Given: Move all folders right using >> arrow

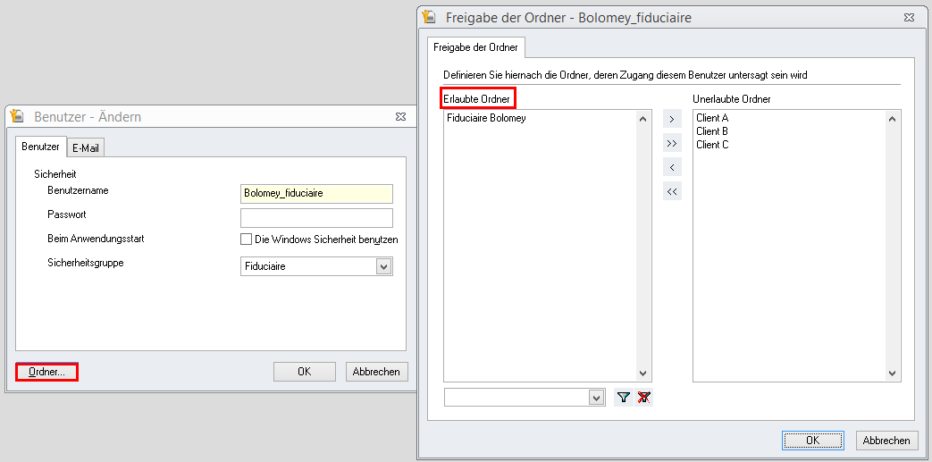Looking at the screenshot, I should (x=672, y=143).
